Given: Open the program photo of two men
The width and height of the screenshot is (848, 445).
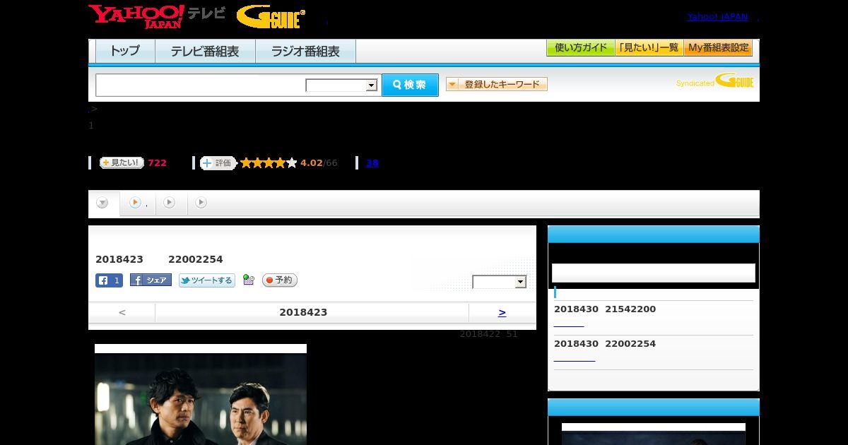Looking at the screenshot, I should pos(201,395).
